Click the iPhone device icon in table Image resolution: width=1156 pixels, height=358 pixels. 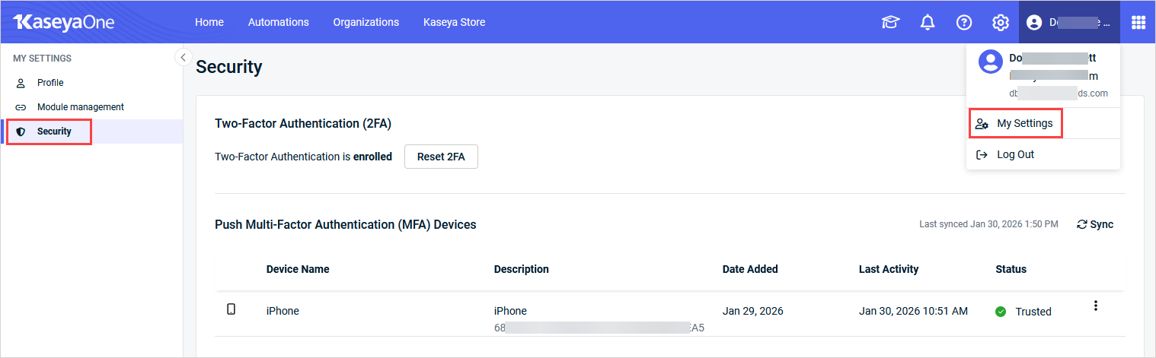pyautogui.click(x=232, y=309)
